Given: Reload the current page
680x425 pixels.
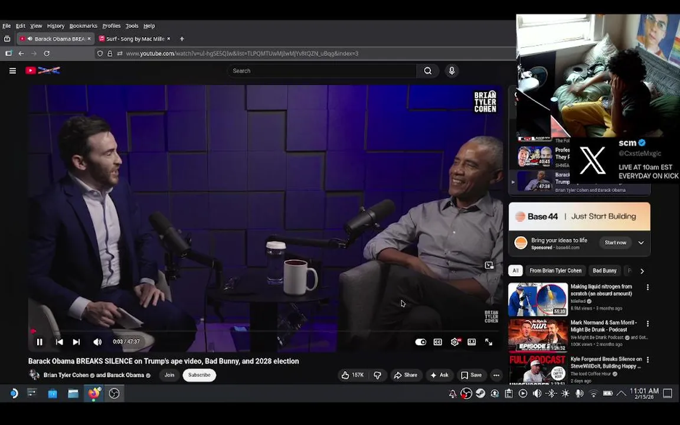Looking at the screenshot, I should pos(47,53).
